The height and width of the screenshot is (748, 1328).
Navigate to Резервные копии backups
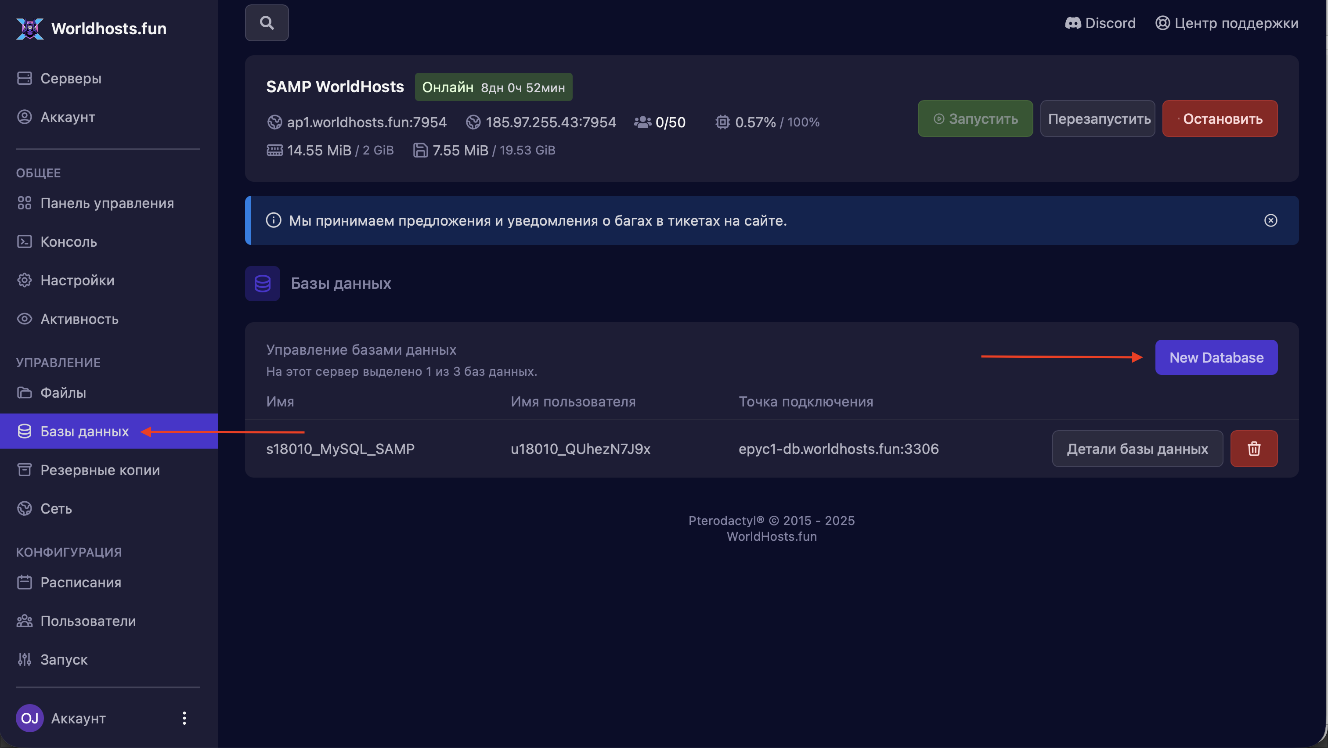point(100,470)
